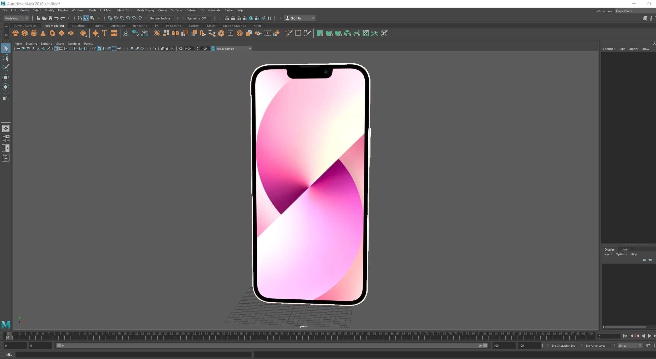Open the Mesh Tools menu
The width and height of the screenshot is (656, 359).
(125, 10)
